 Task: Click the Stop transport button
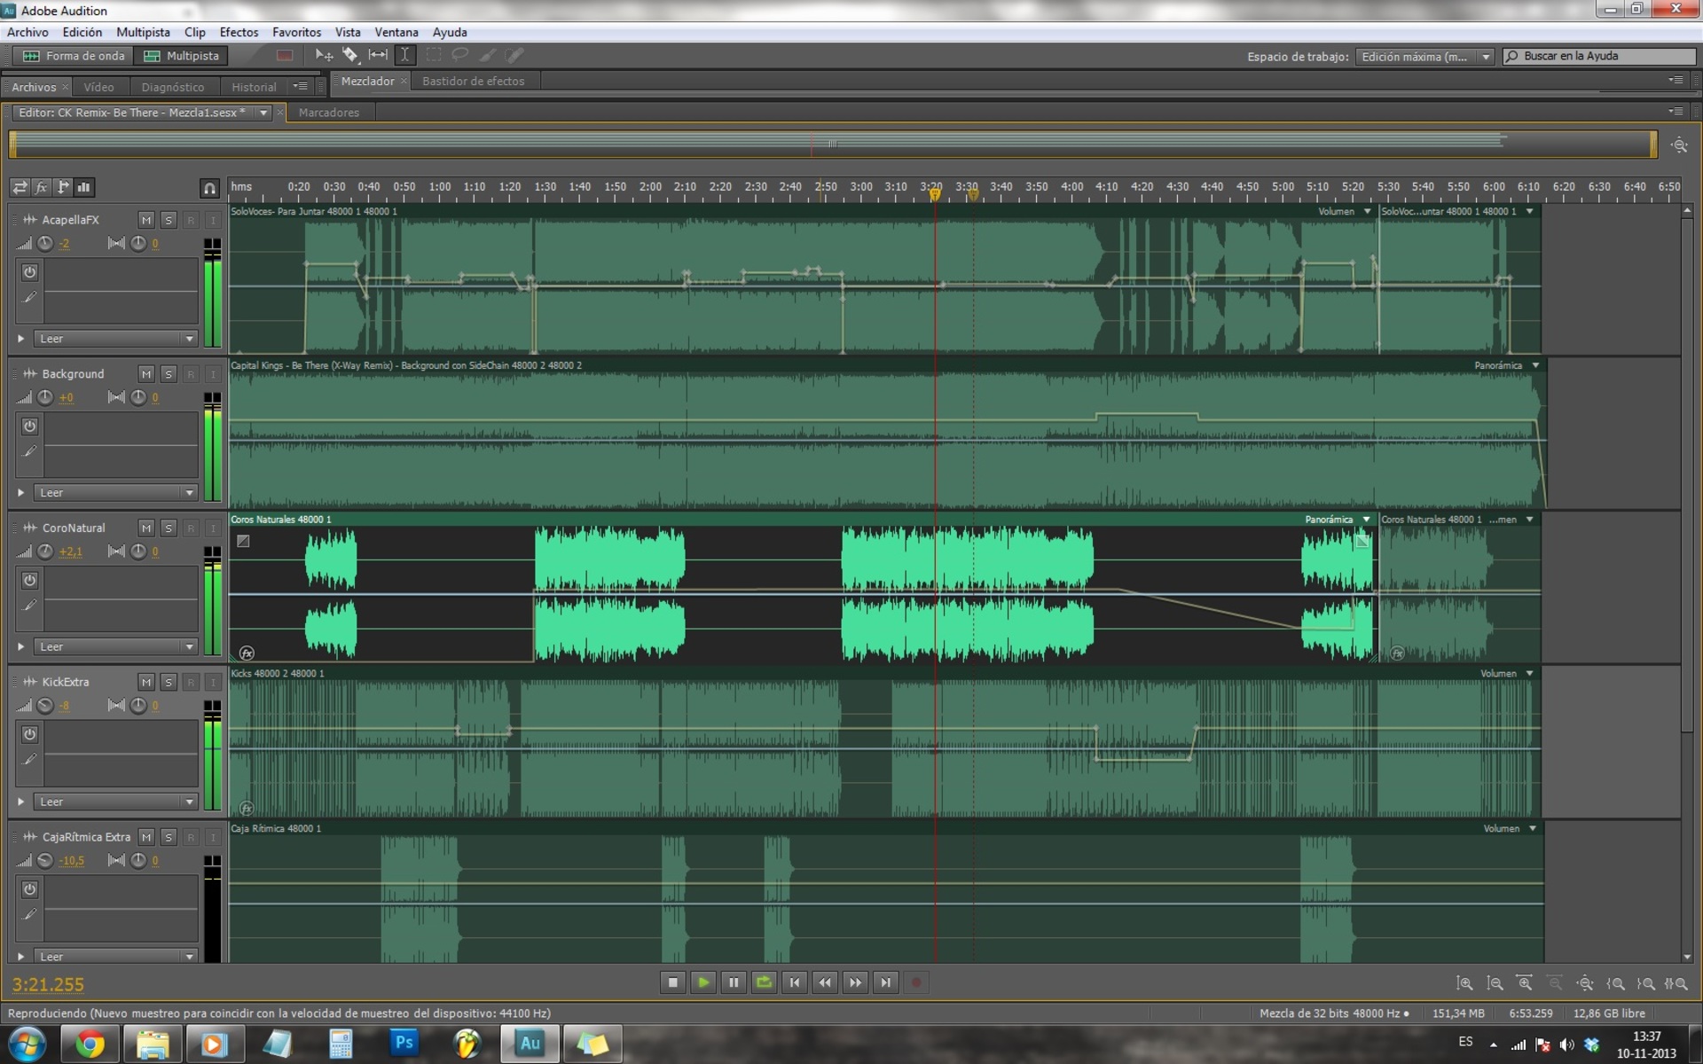tap(673, 982)
